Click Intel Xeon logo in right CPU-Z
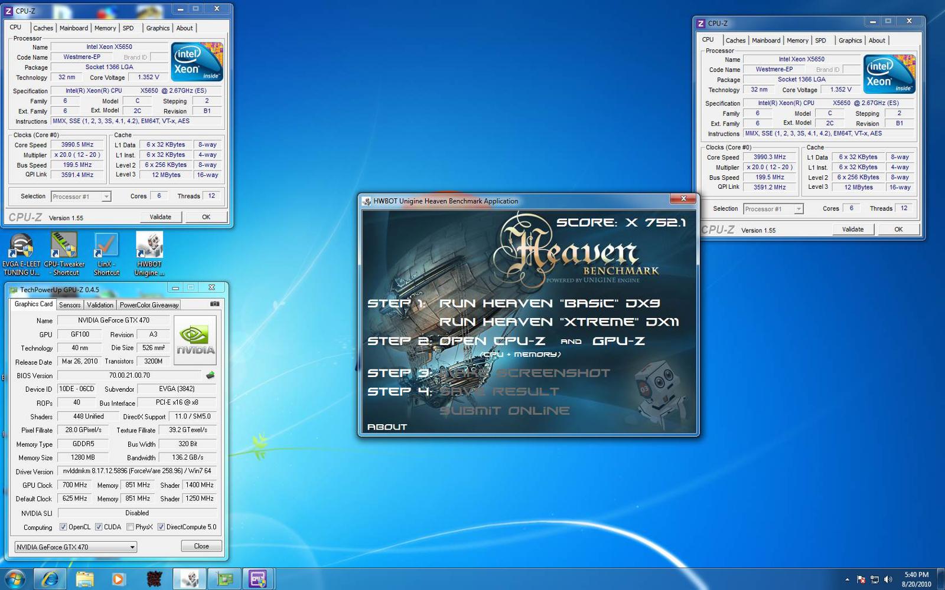The height and width of the screenshot is (590, 945). (x=889, y=74)
